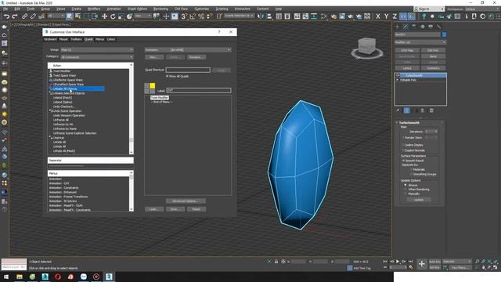Switch to the Toolbars tab
501x282 pixels.
click(x=76, y=39)
